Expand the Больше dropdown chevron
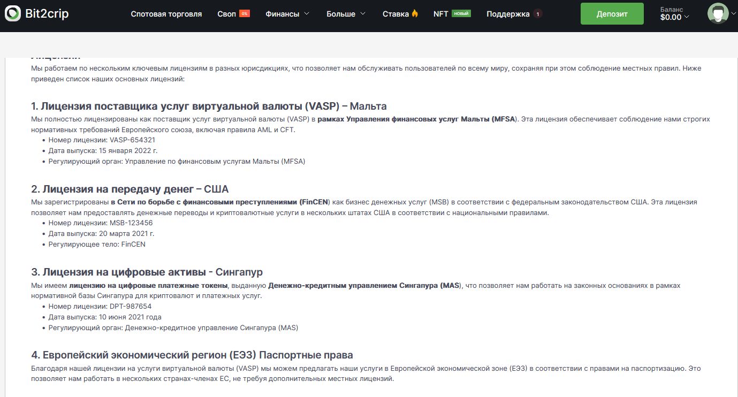This screenshot has width=738, height=397. coord(363,14)
